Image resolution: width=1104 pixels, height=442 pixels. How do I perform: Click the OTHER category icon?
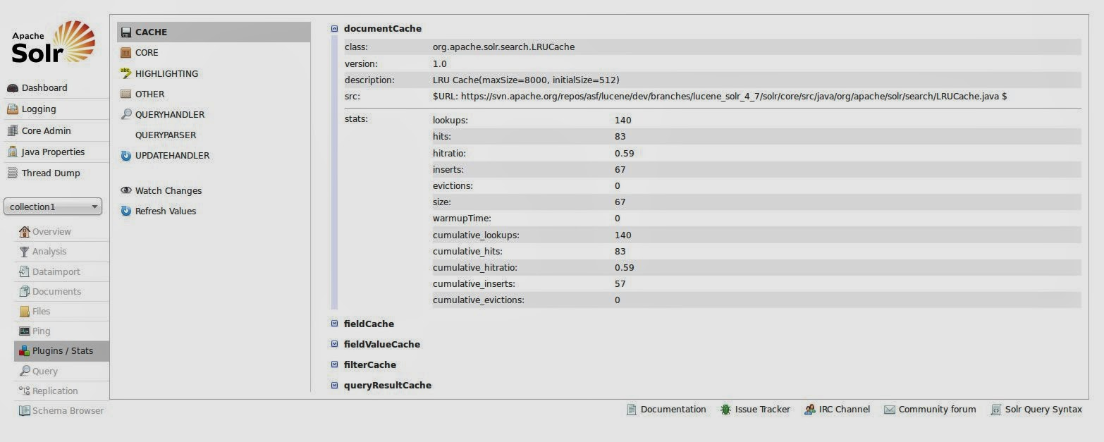tap(126, 94)
